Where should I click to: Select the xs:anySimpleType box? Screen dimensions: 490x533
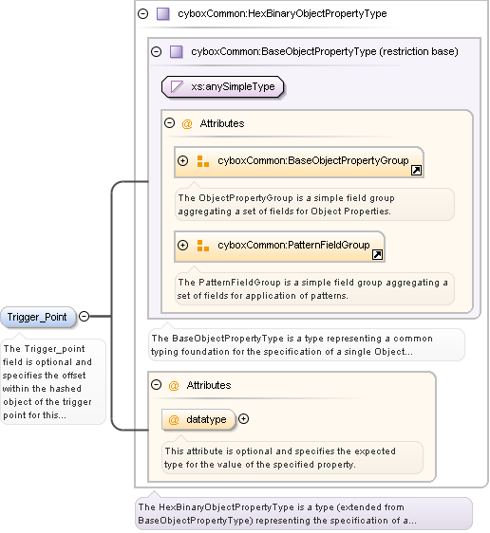[x=222, y=86]
